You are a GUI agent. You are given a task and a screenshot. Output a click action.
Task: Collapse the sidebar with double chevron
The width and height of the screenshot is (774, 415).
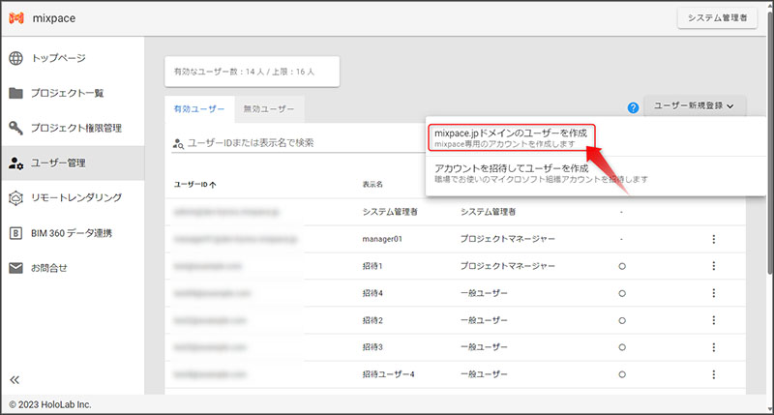click(15, 379)
